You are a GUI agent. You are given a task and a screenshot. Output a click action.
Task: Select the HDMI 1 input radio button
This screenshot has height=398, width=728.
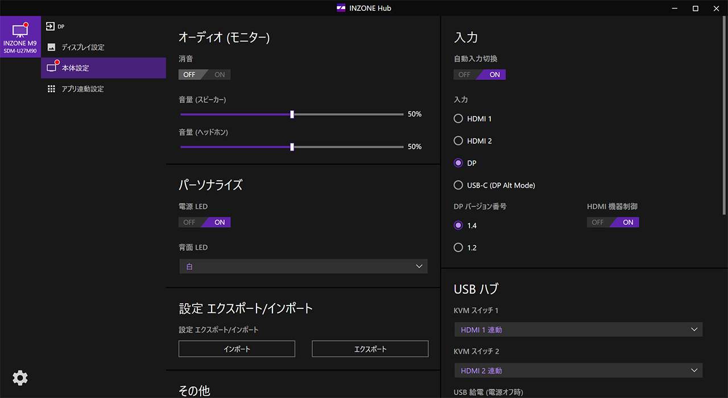pos(458,119)
